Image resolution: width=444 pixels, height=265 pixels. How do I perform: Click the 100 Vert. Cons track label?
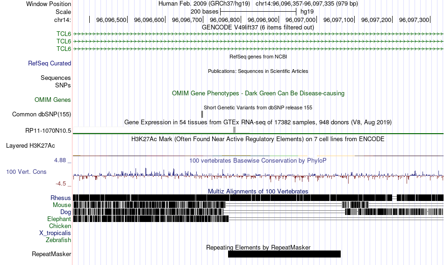(x=26, y=172)
